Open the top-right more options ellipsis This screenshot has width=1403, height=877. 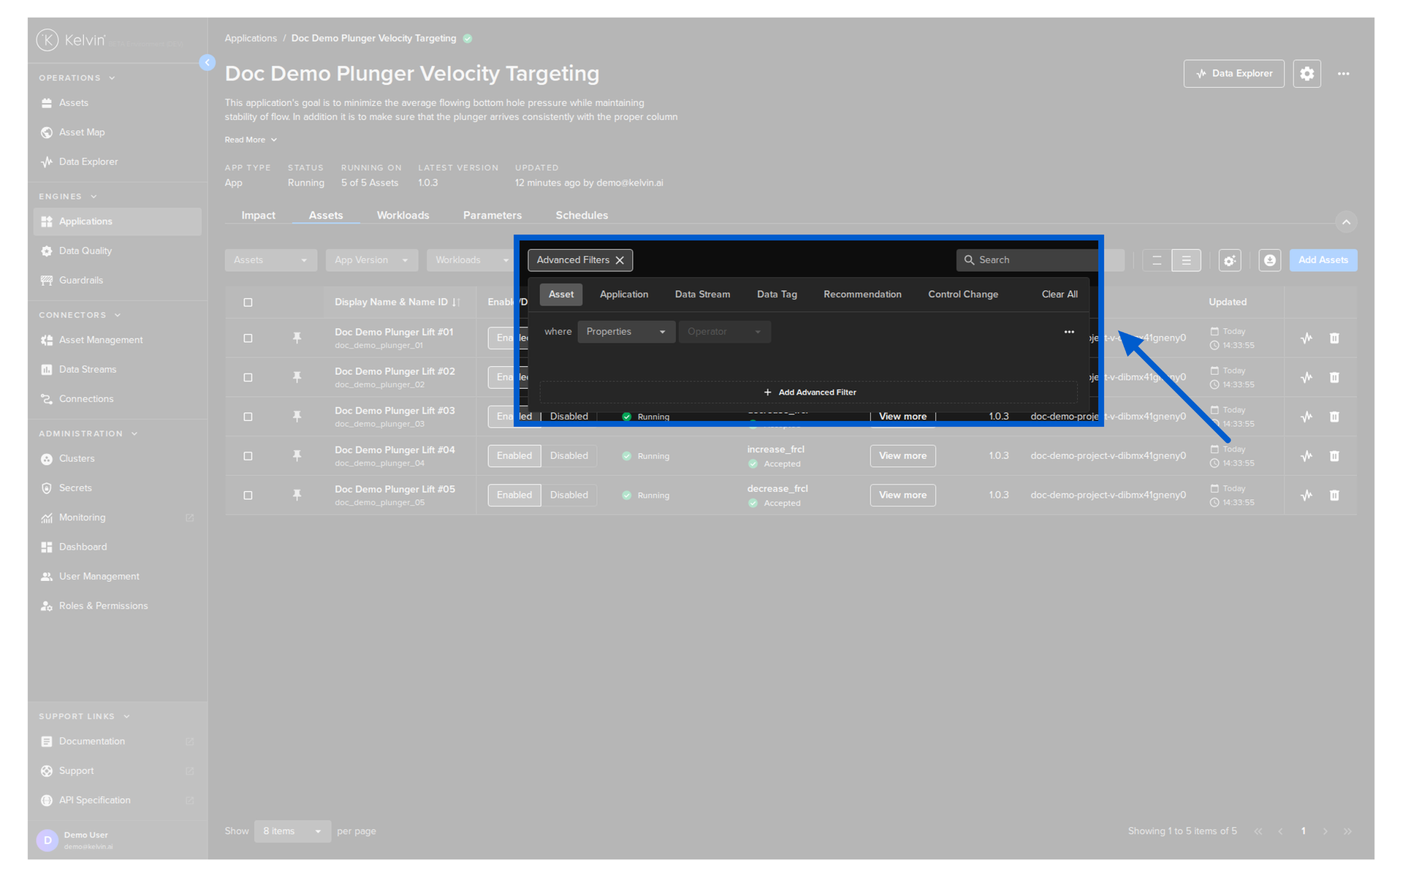tap(1343, 74)
